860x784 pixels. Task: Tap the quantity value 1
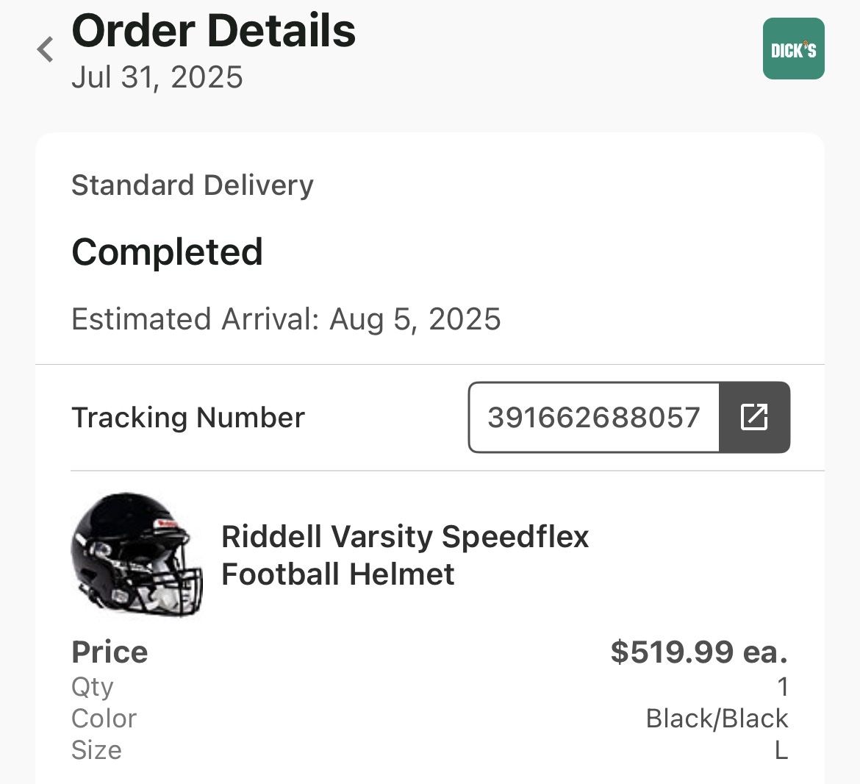[x=784, y=686]
